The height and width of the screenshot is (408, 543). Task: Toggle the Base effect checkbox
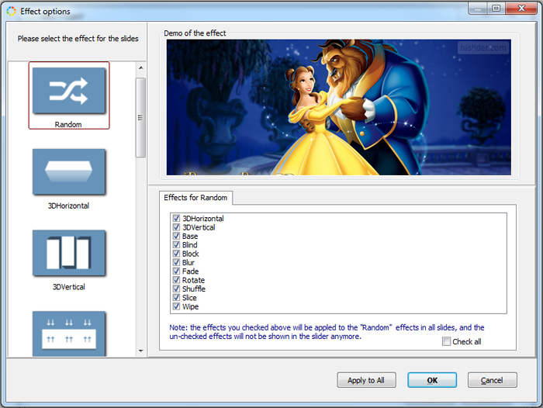coord(176,236)
